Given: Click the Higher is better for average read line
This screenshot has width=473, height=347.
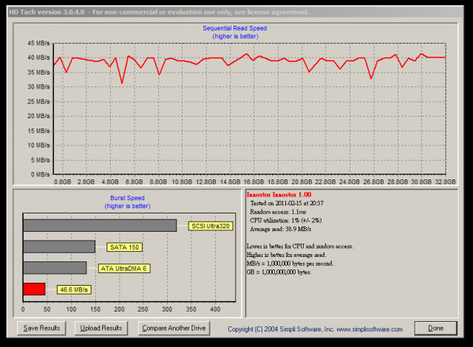Looking at the screenshot, I should point(286,255).
